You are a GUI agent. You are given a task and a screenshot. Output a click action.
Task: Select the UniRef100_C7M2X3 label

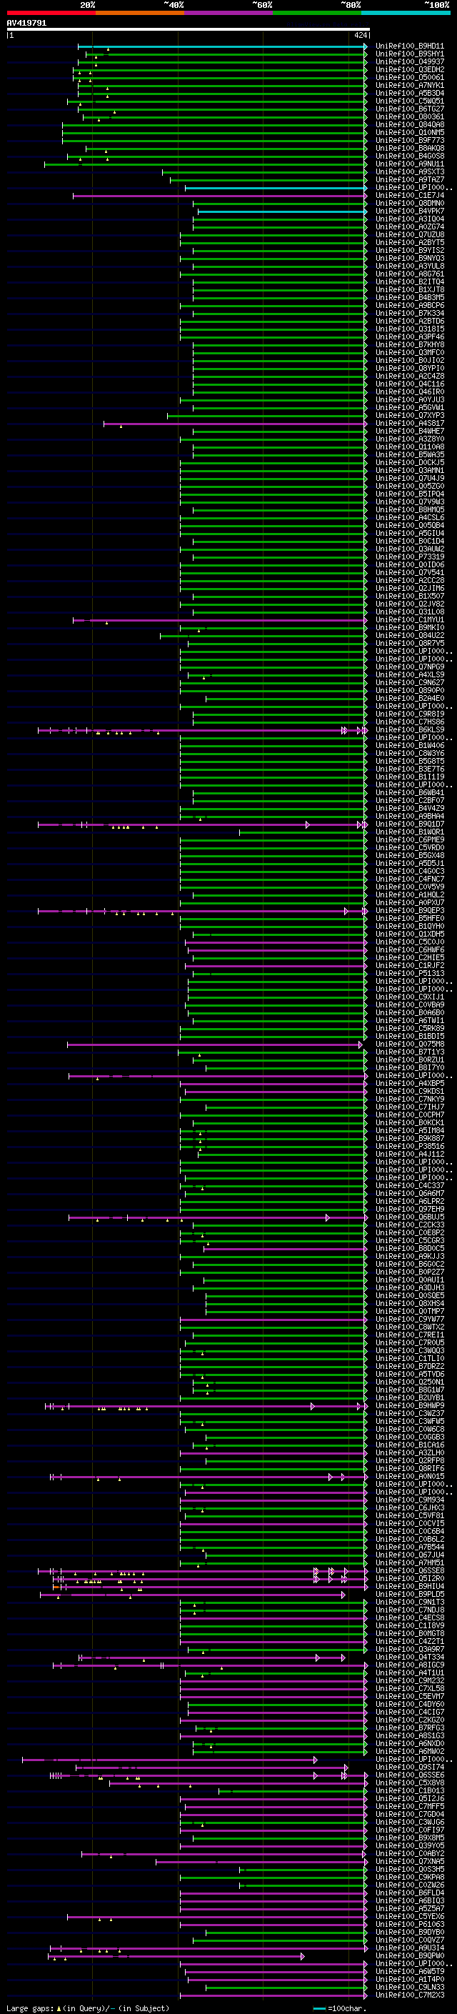point(409,1995)
